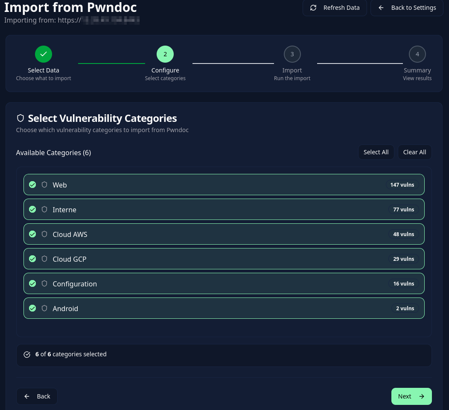This screenshot has height=410, width=449.
Task: Uncheck the Configuration category checkmark
Action: 32,283
